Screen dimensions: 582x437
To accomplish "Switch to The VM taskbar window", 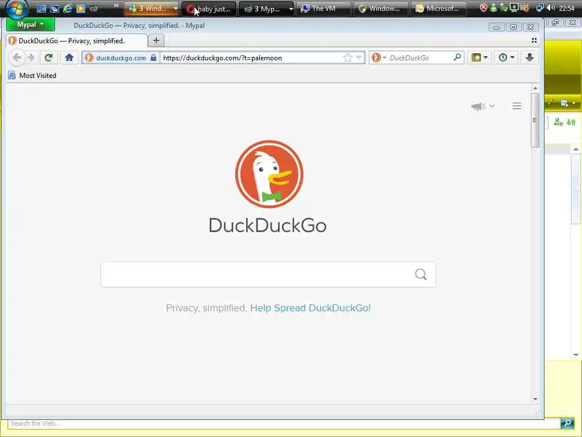I will coord(323,9).
